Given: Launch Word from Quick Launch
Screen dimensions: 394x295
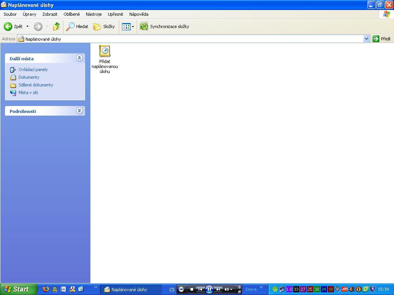Looking at the screenshot, I should (x=63, y=289).
